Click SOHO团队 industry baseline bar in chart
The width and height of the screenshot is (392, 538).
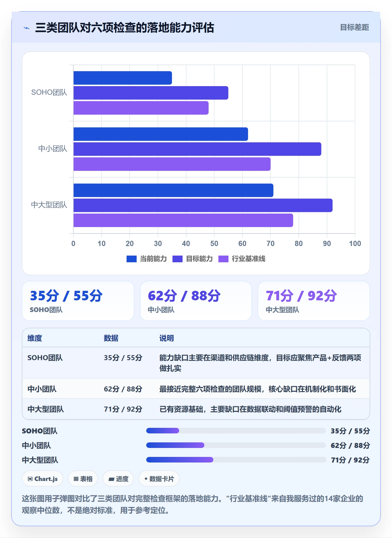[141, 108]
